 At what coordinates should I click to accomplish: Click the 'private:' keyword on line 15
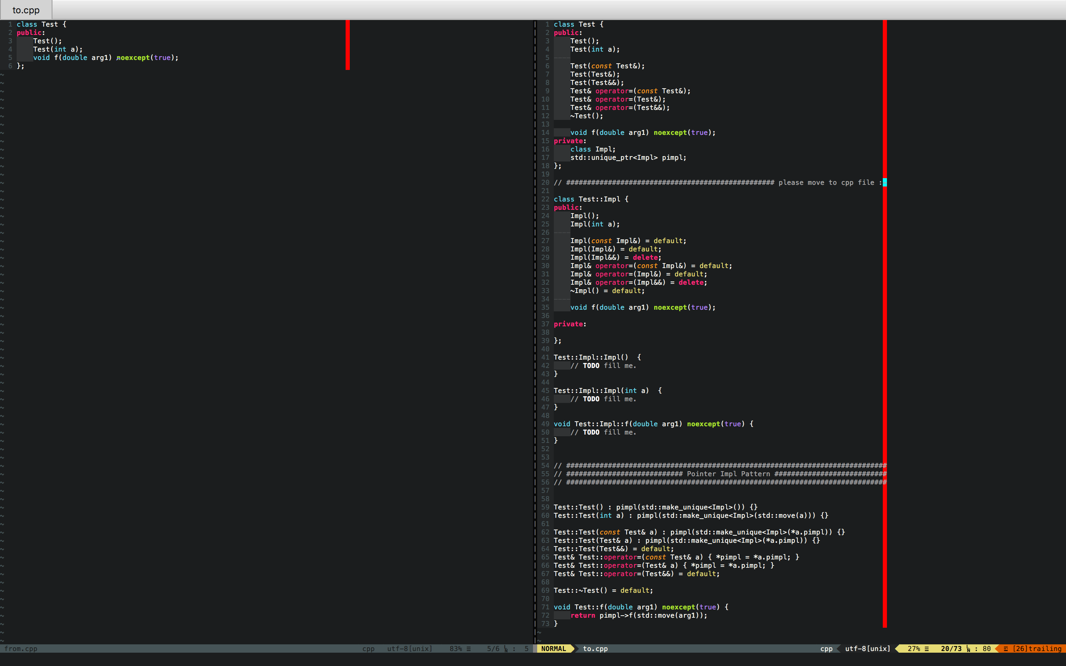tap(568, 141)
